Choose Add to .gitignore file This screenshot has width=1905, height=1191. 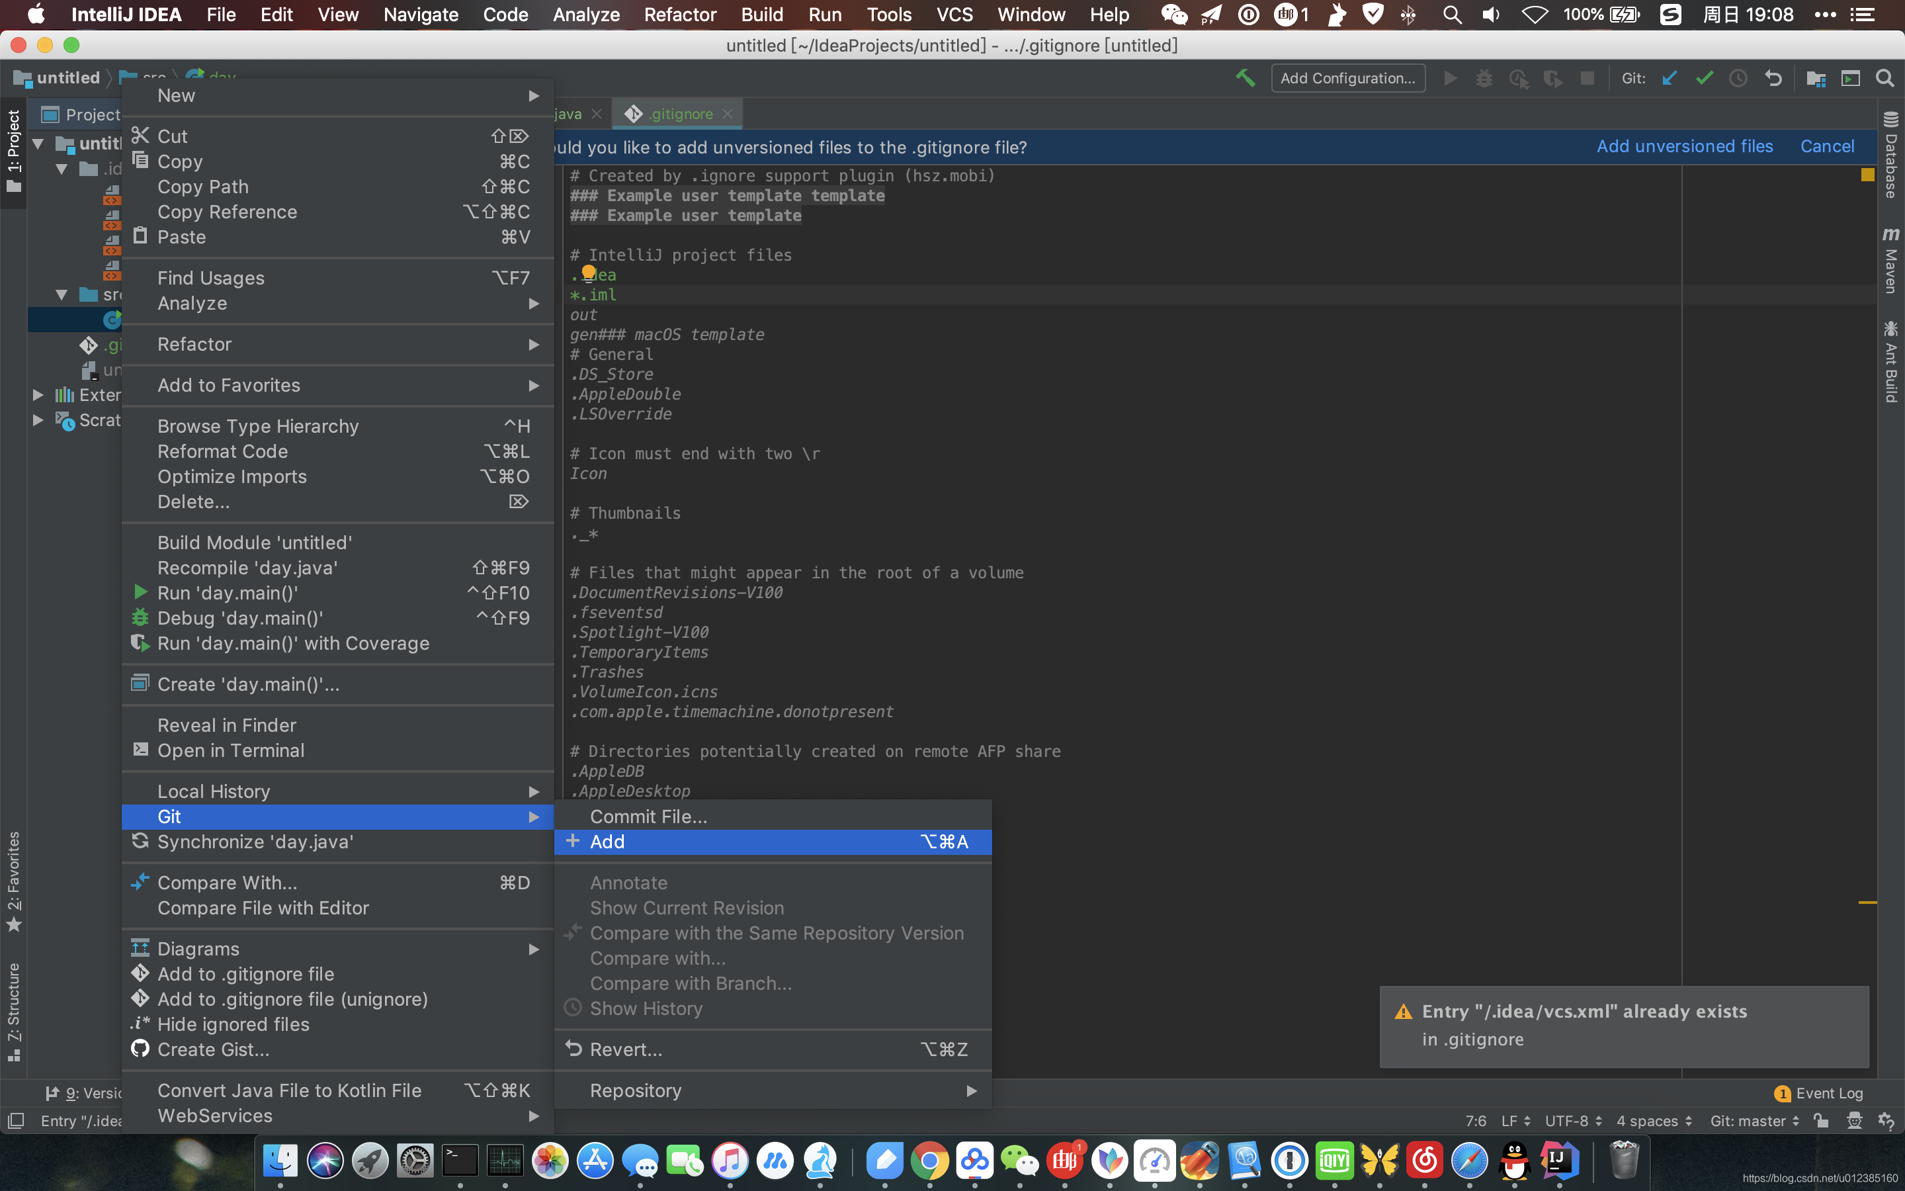tap(338, 973)
